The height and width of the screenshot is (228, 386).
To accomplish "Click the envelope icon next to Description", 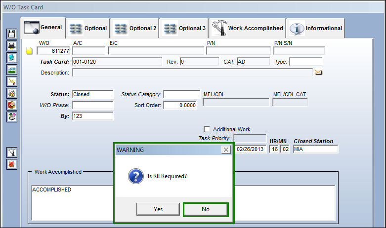I will [318, 73].
